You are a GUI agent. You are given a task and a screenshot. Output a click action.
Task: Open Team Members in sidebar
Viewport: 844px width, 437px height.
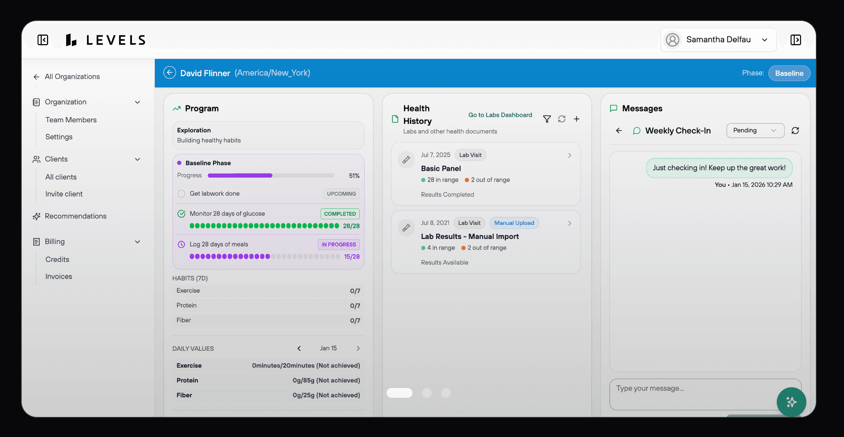click(x=71, y=120)
